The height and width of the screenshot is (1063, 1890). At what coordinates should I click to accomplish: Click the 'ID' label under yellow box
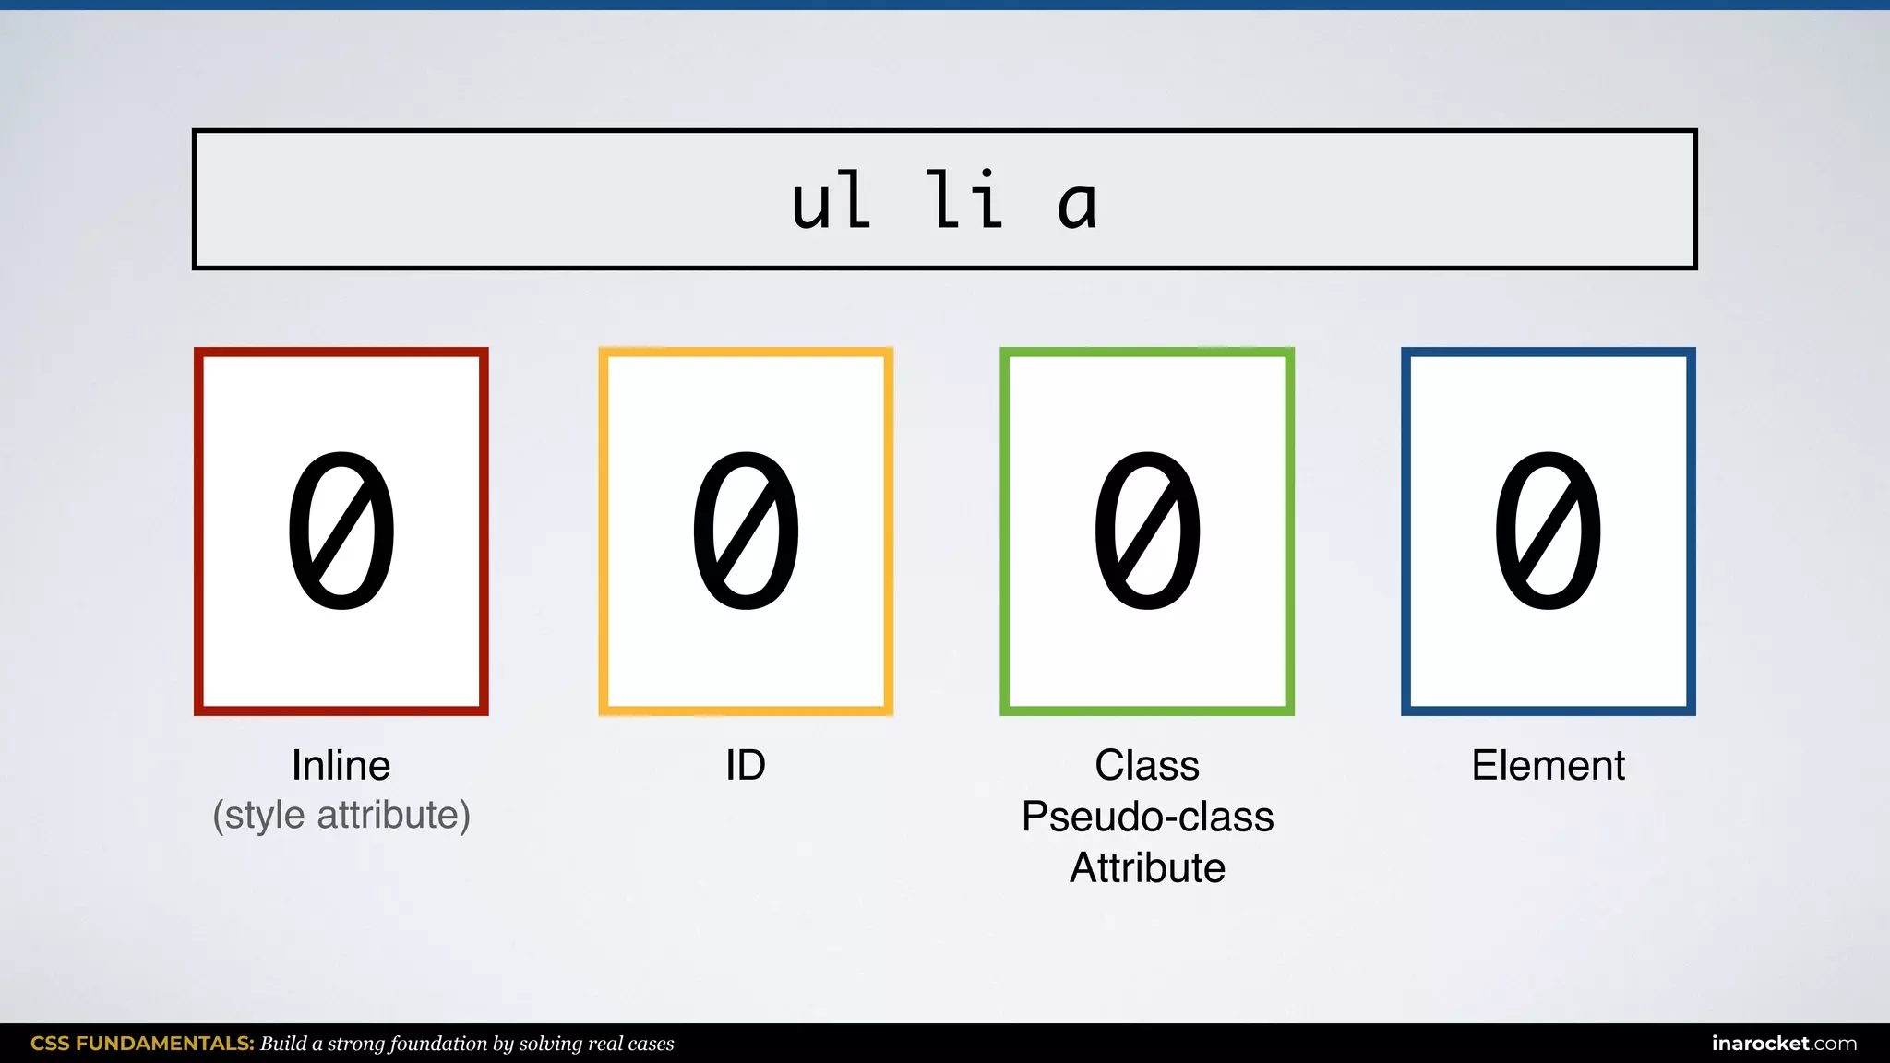[746, 765]
